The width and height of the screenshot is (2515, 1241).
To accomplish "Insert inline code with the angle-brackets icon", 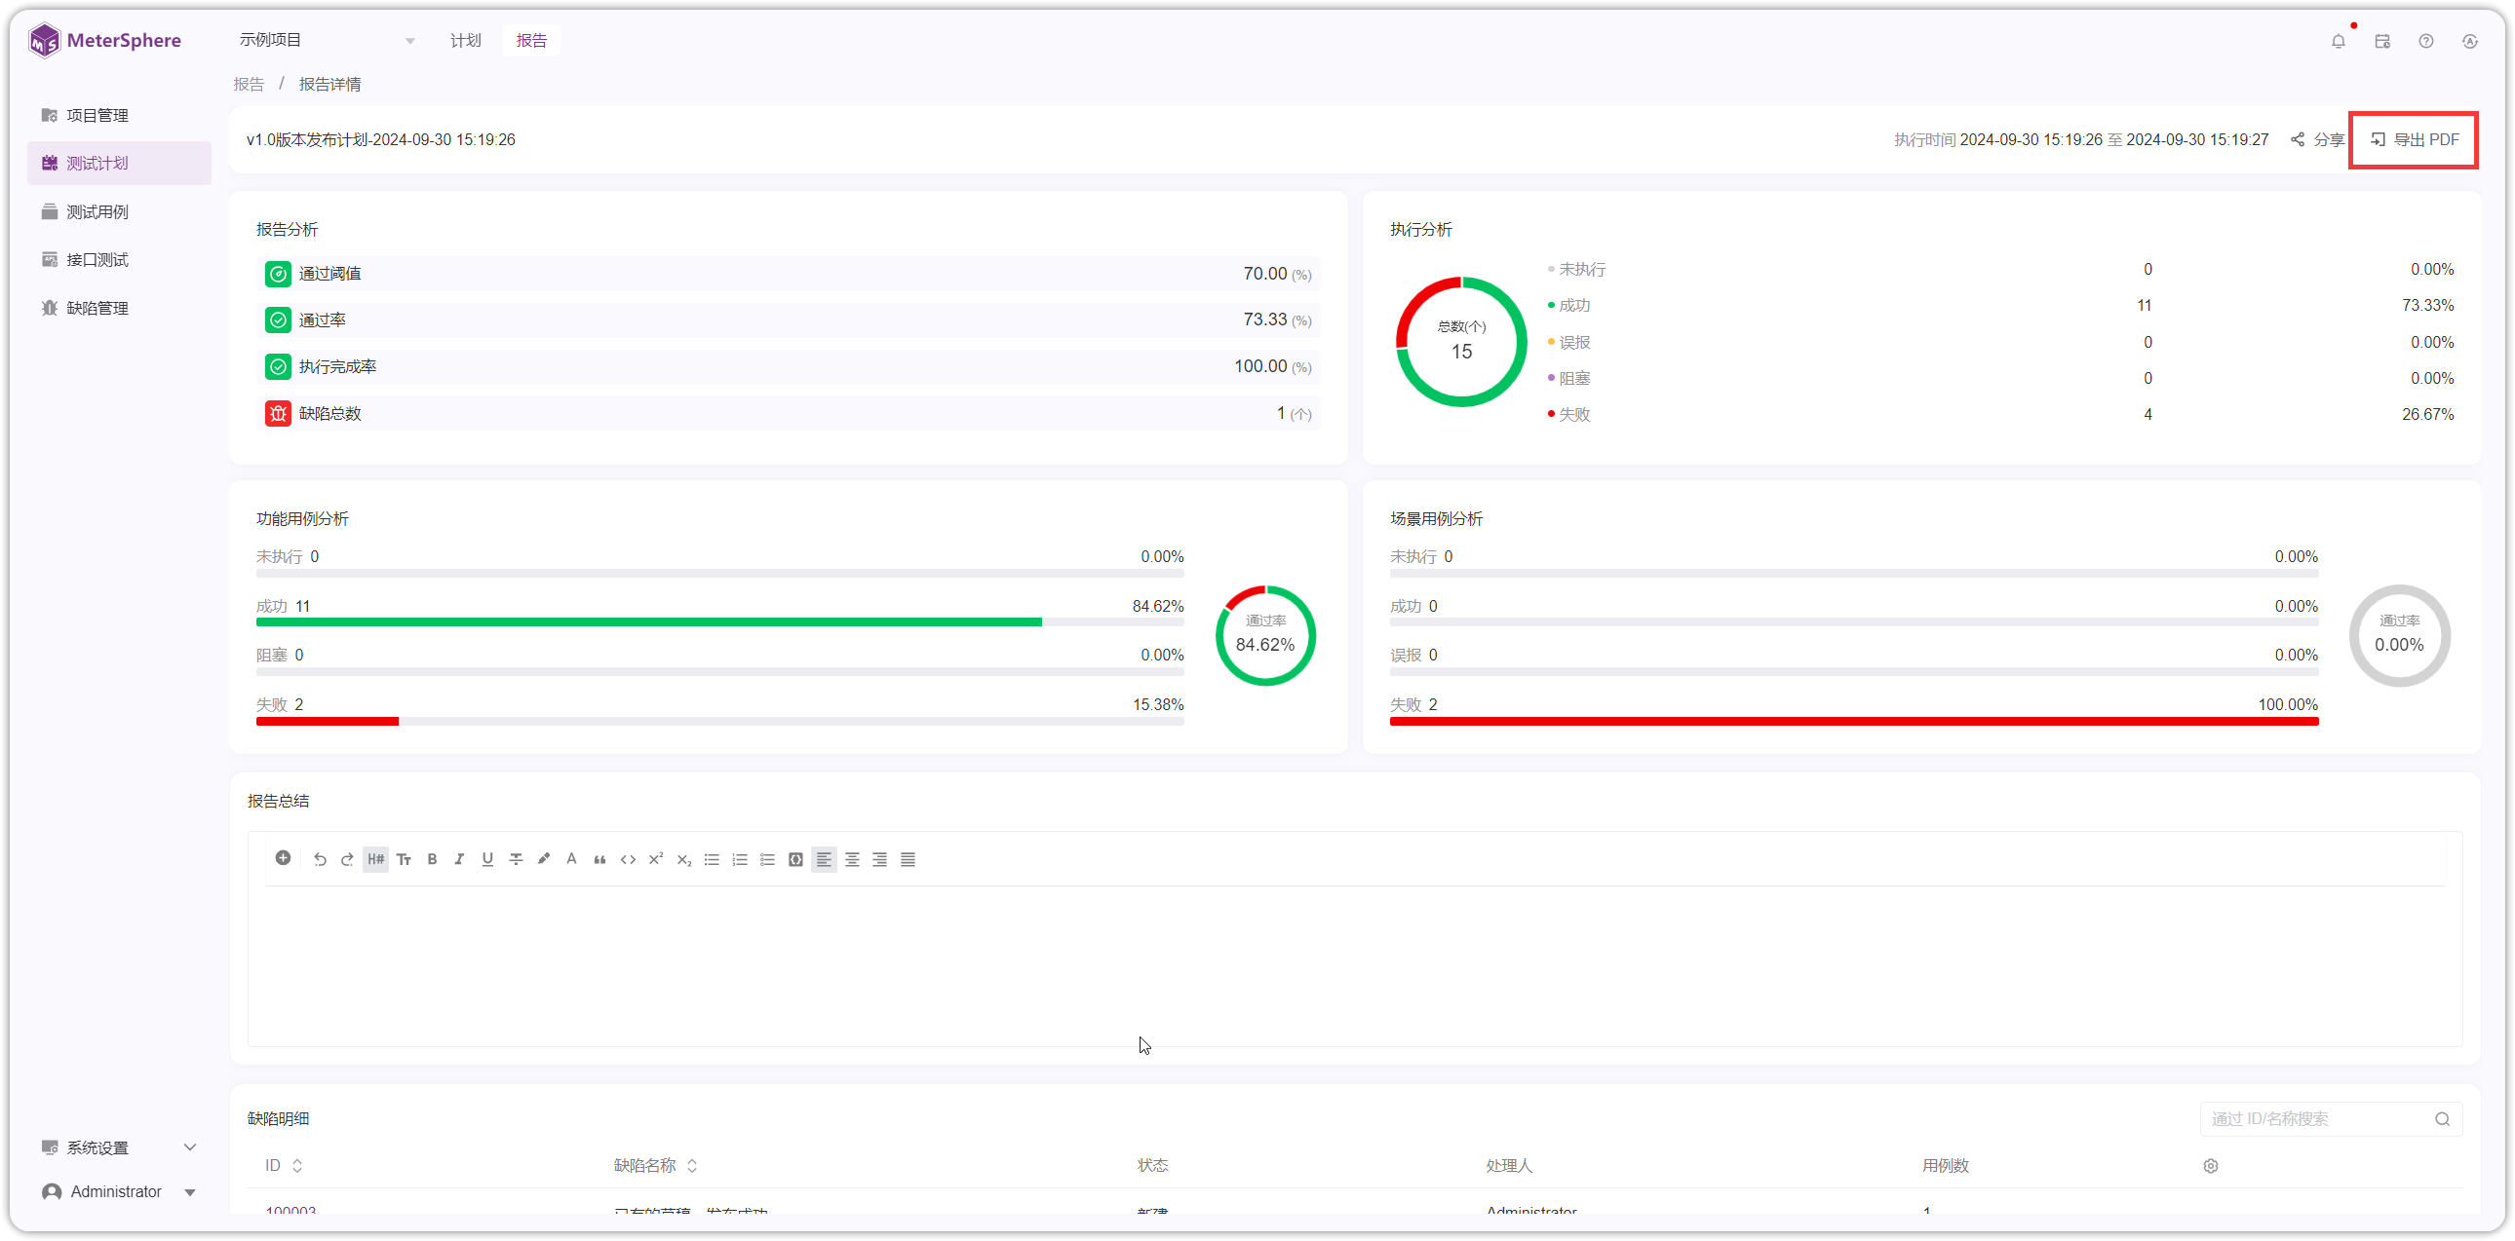I will pyautogui.click(x=628, y=859).
